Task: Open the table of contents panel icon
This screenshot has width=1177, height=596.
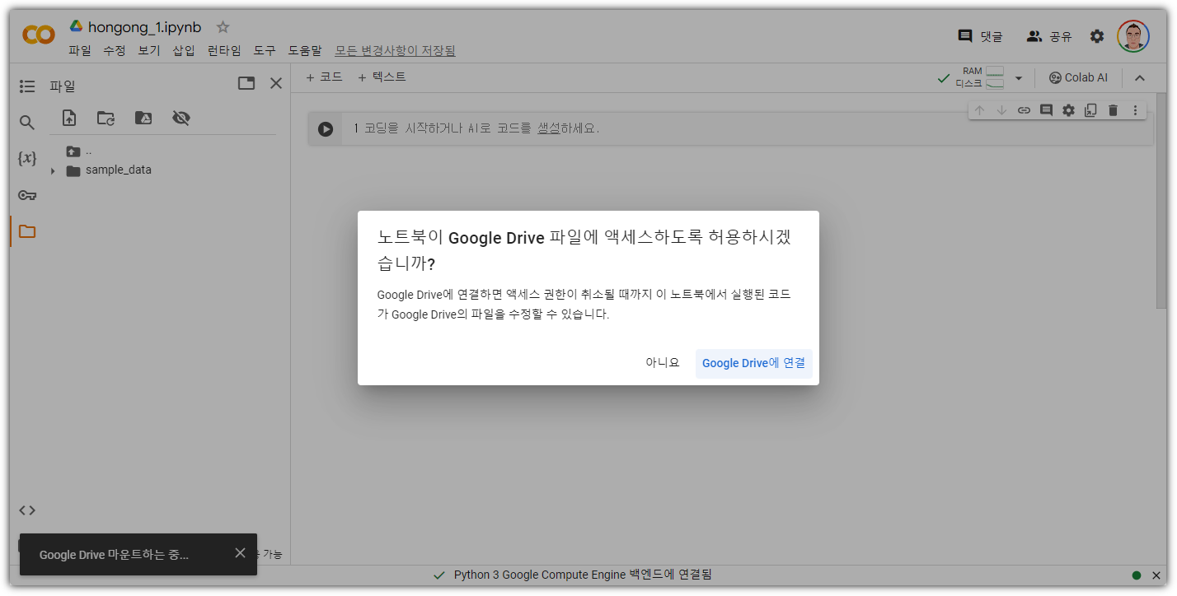Action: [x=27, y=86]
